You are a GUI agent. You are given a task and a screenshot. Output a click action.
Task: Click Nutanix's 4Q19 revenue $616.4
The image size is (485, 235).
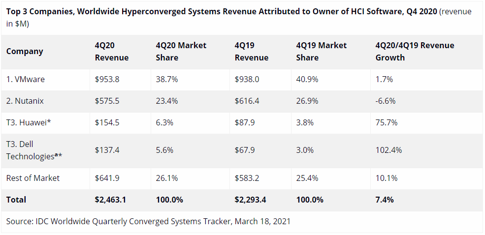(x=247, y=101)
